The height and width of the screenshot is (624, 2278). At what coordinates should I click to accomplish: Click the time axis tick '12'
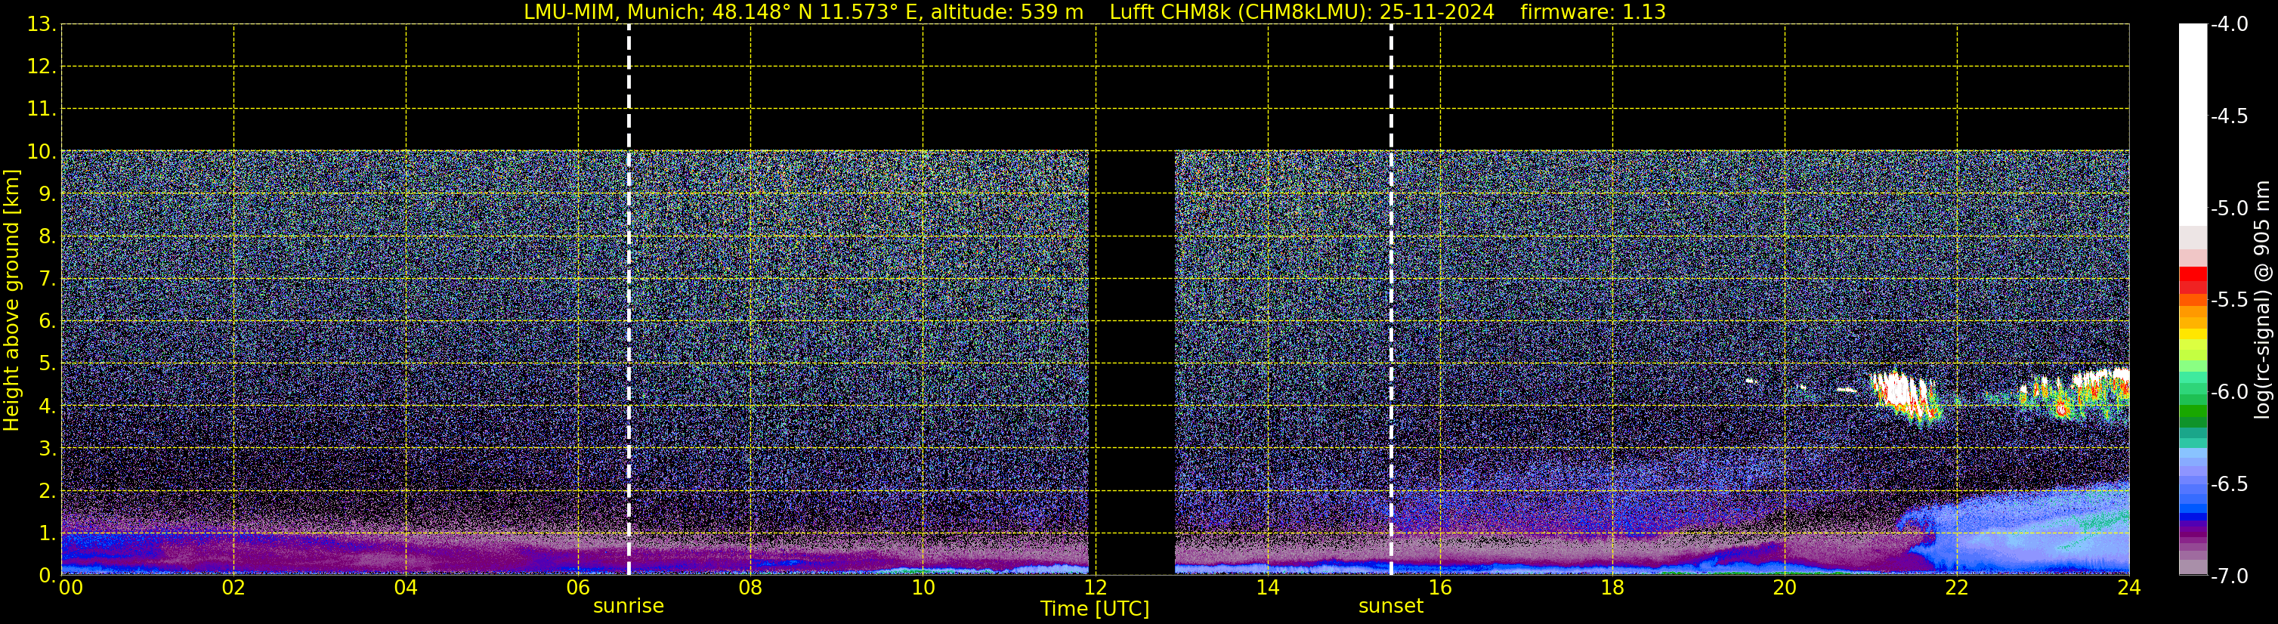pyautogui.click(x=1096, y=588)
